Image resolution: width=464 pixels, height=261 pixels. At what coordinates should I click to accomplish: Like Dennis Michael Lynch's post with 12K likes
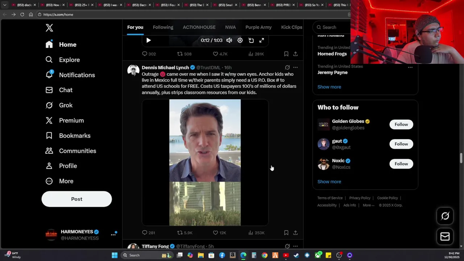219,233
